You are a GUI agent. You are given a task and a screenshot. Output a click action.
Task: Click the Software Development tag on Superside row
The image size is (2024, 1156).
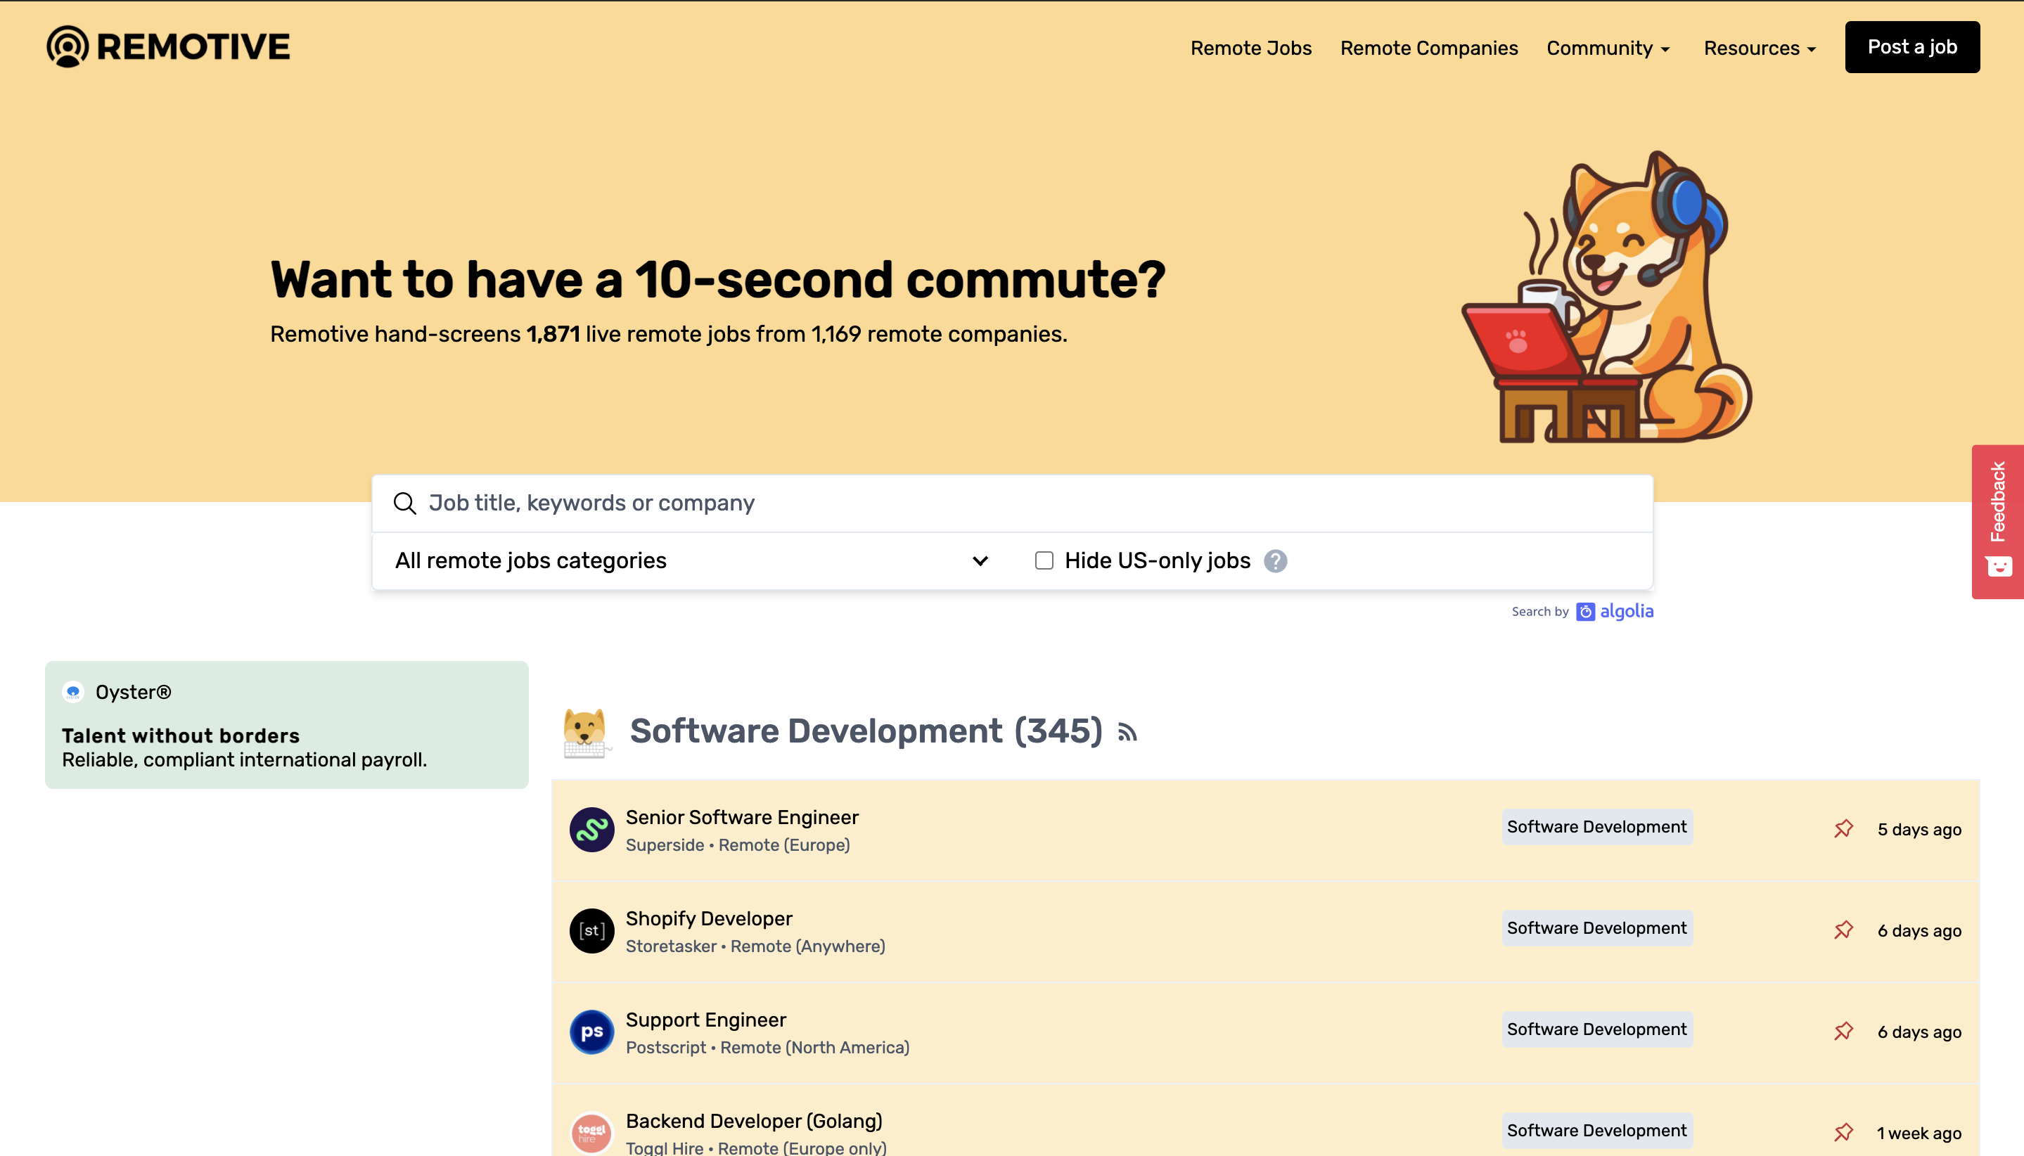click(1597, 828)
